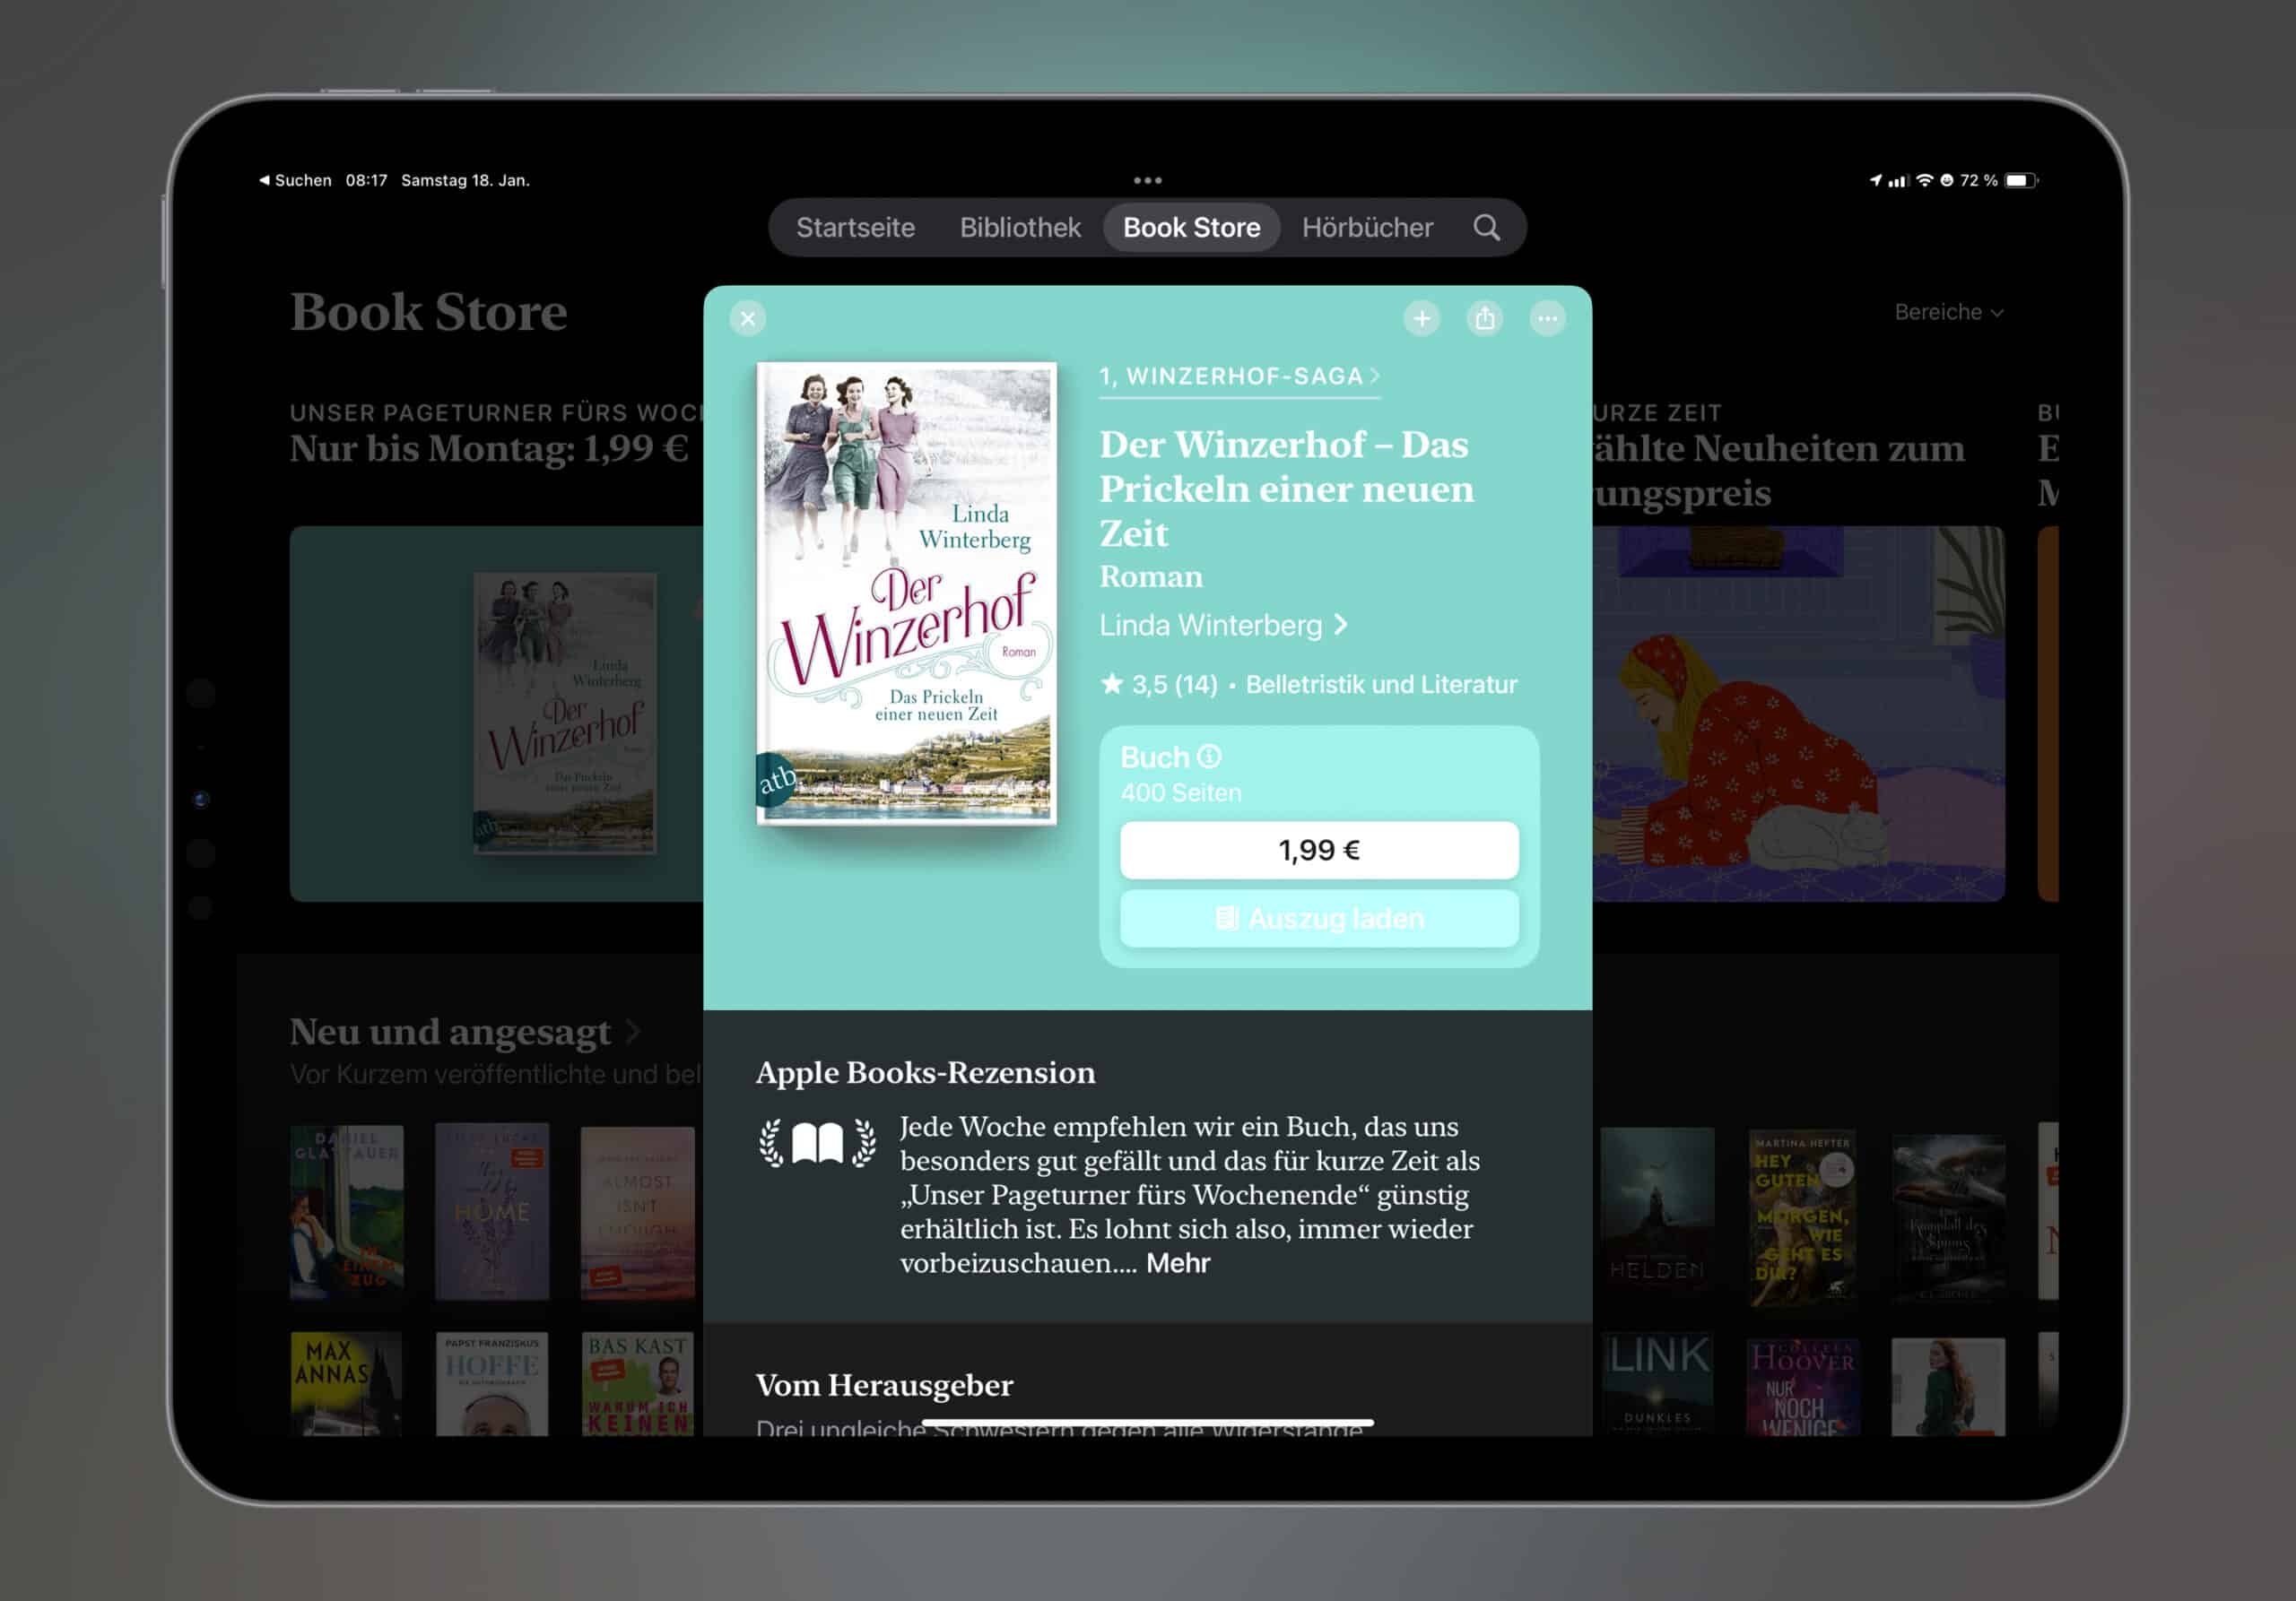Tap the Wi-Fi icon in status bar
Viewport: 2296px width, 1601px height.
coord(1924,180)
